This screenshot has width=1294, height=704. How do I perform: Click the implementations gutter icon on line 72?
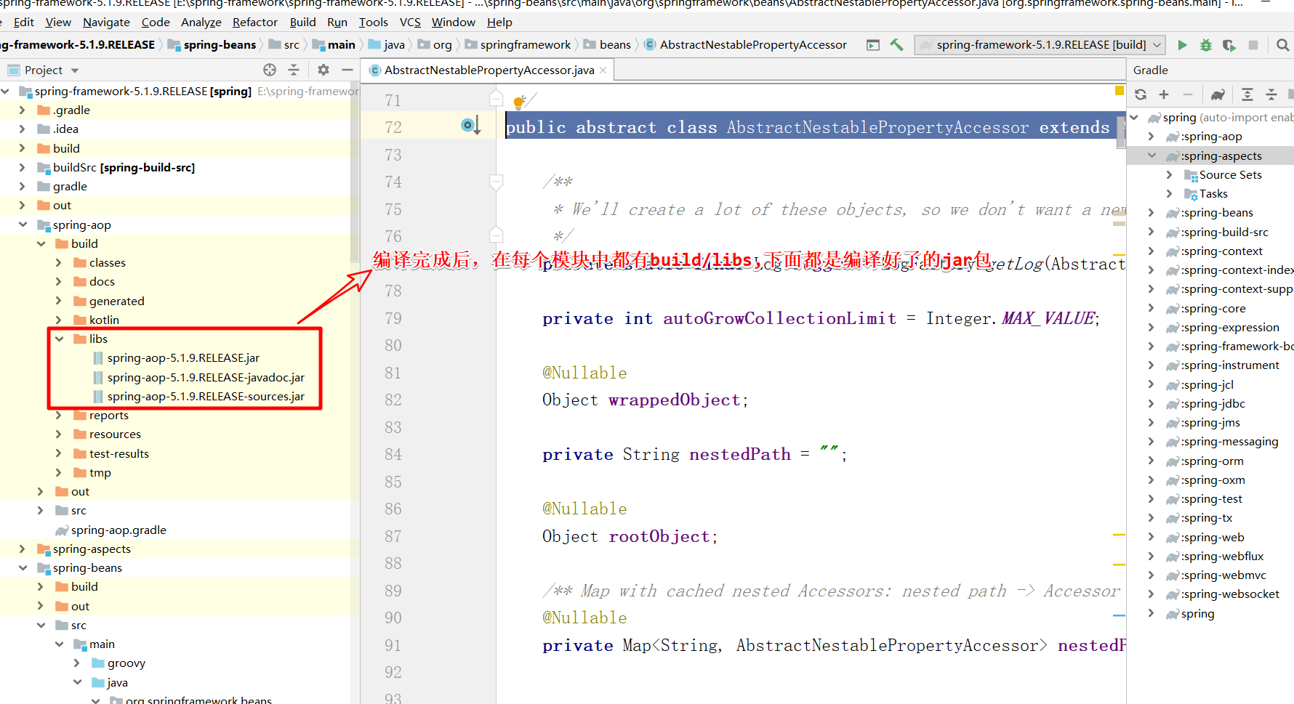pos(470,126)
